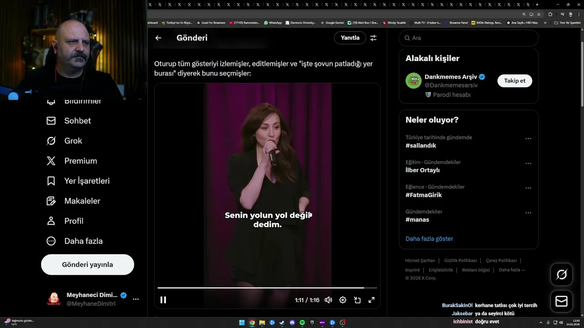The width and height of the screenshot is (584, 328).
Task: Open the Streamer Panel bookmark
Action: [456, 22]
